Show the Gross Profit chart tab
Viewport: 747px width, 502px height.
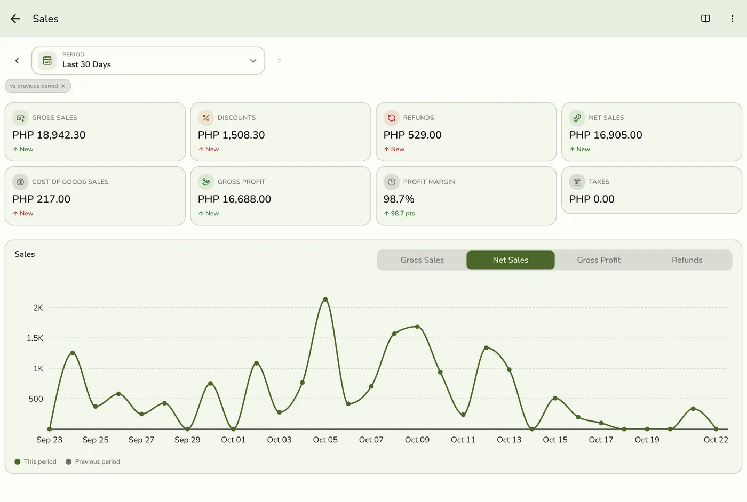click(x=599, y=260)
